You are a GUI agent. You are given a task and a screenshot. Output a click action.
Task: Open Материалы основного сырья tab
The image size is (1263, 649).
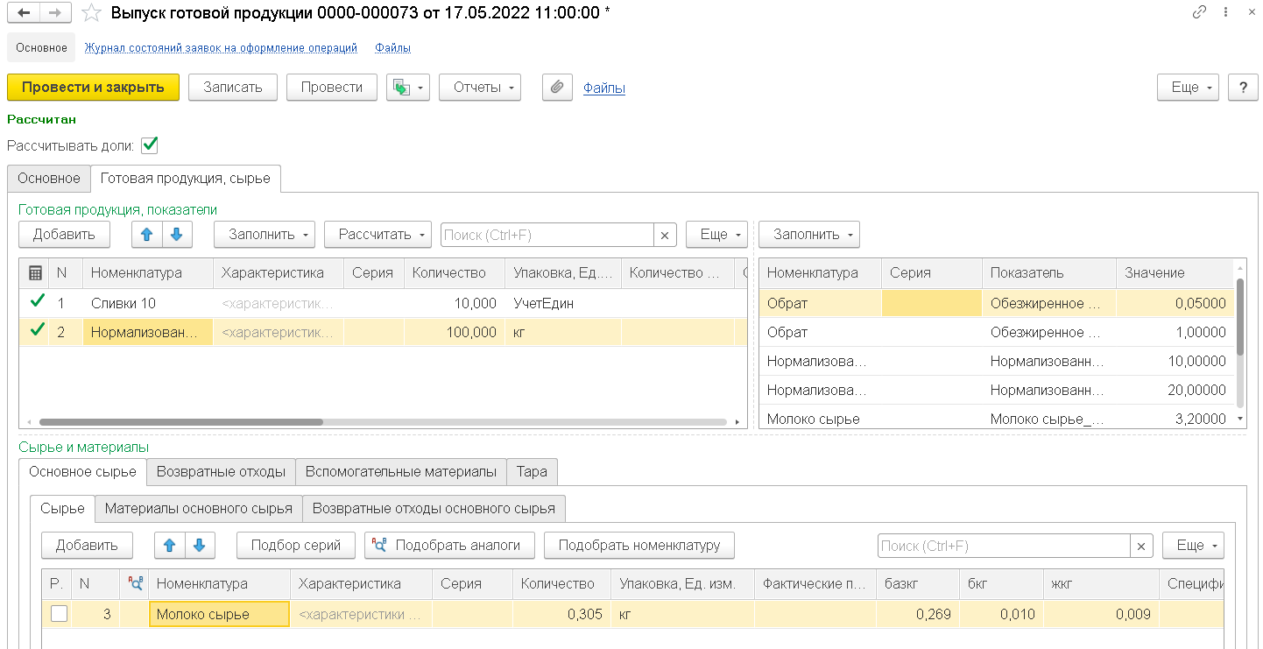point(199,508)
